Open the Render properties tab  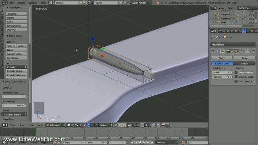coord(220,31)
